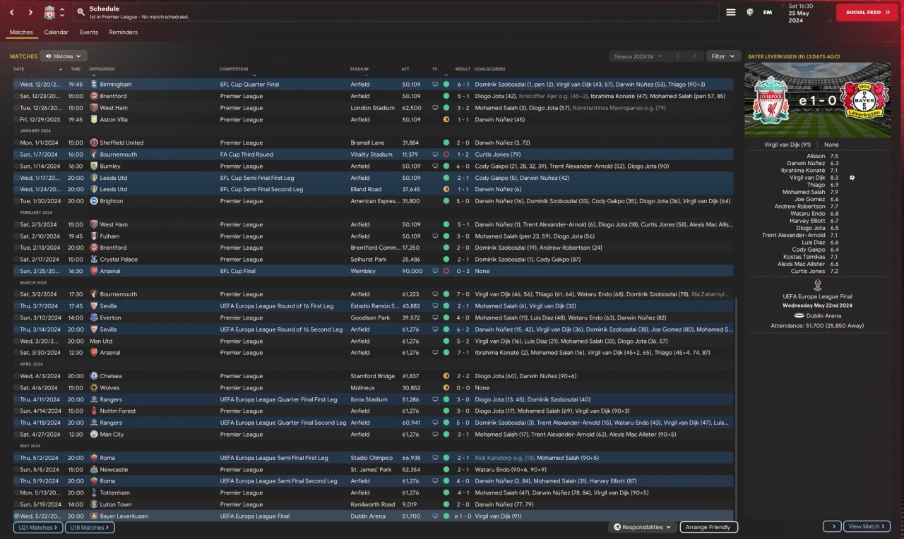Expand the Filter dropdown
This screenshot has width=904, height=539.
coord(722,56)
